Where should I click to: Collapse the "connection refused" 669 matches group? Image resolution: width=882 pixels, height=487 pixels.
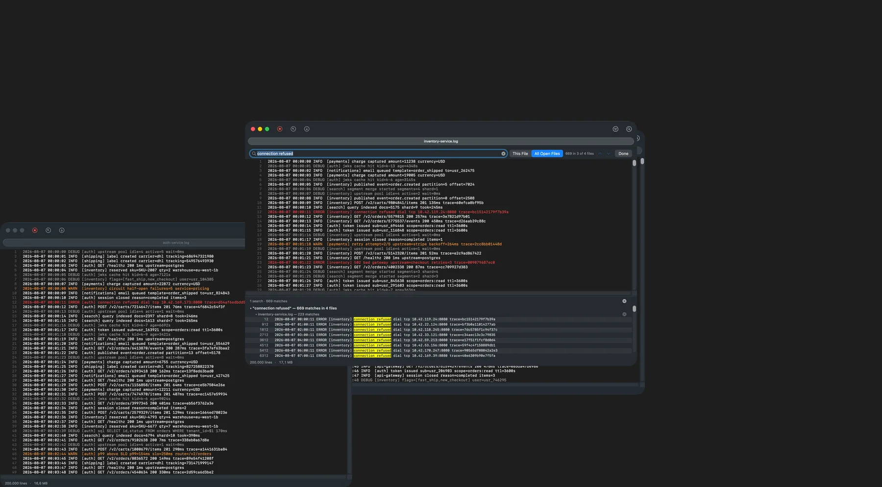tap(251, 308)
